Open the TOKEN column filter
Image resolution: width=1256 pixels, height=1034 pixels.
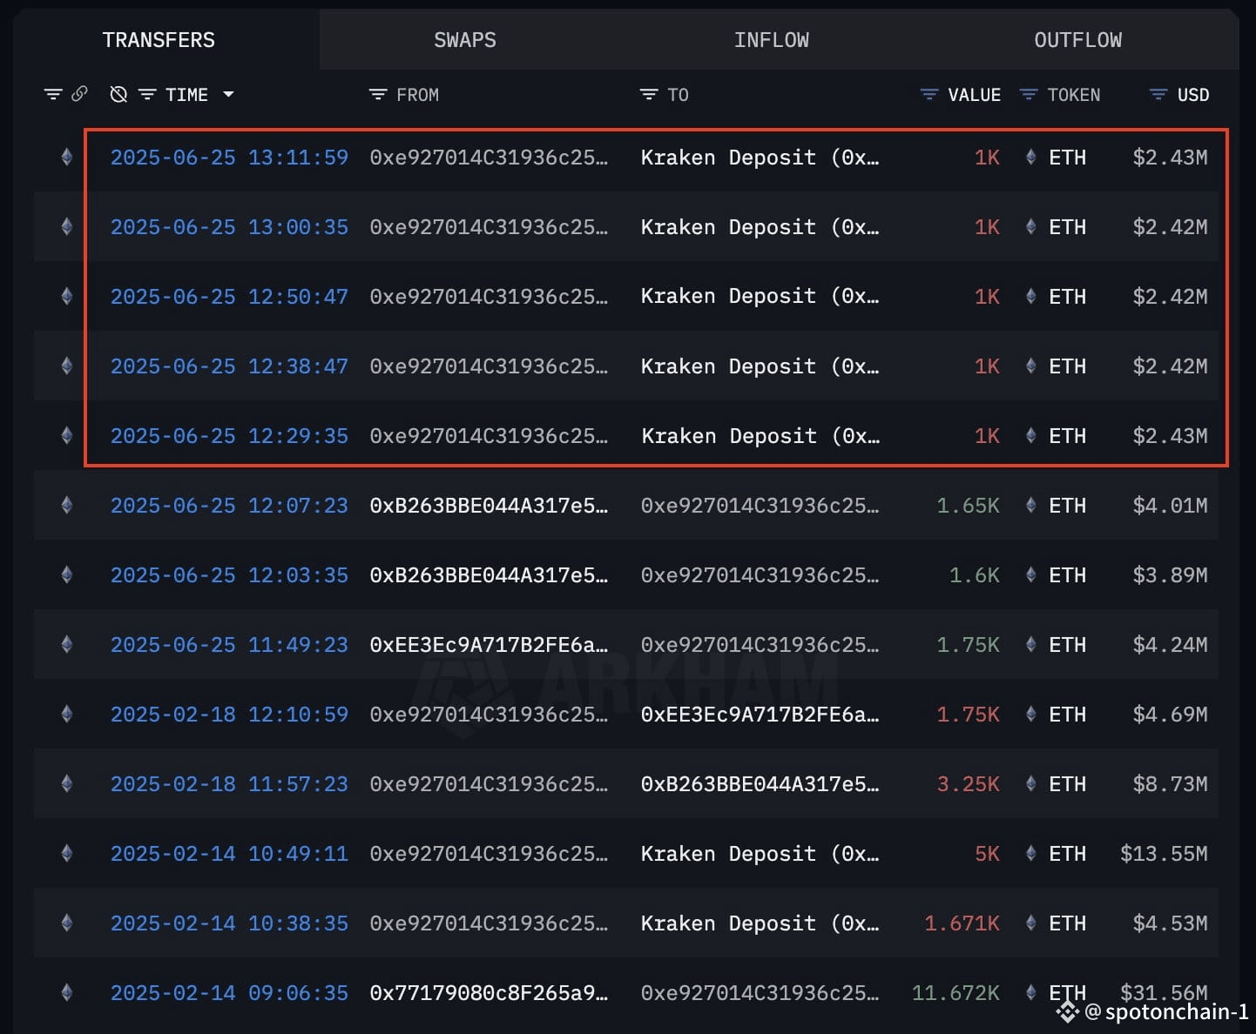(x=1029, y=94)
